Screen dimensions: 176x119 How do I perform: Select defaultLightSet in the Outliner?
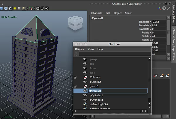coord(99,104)
